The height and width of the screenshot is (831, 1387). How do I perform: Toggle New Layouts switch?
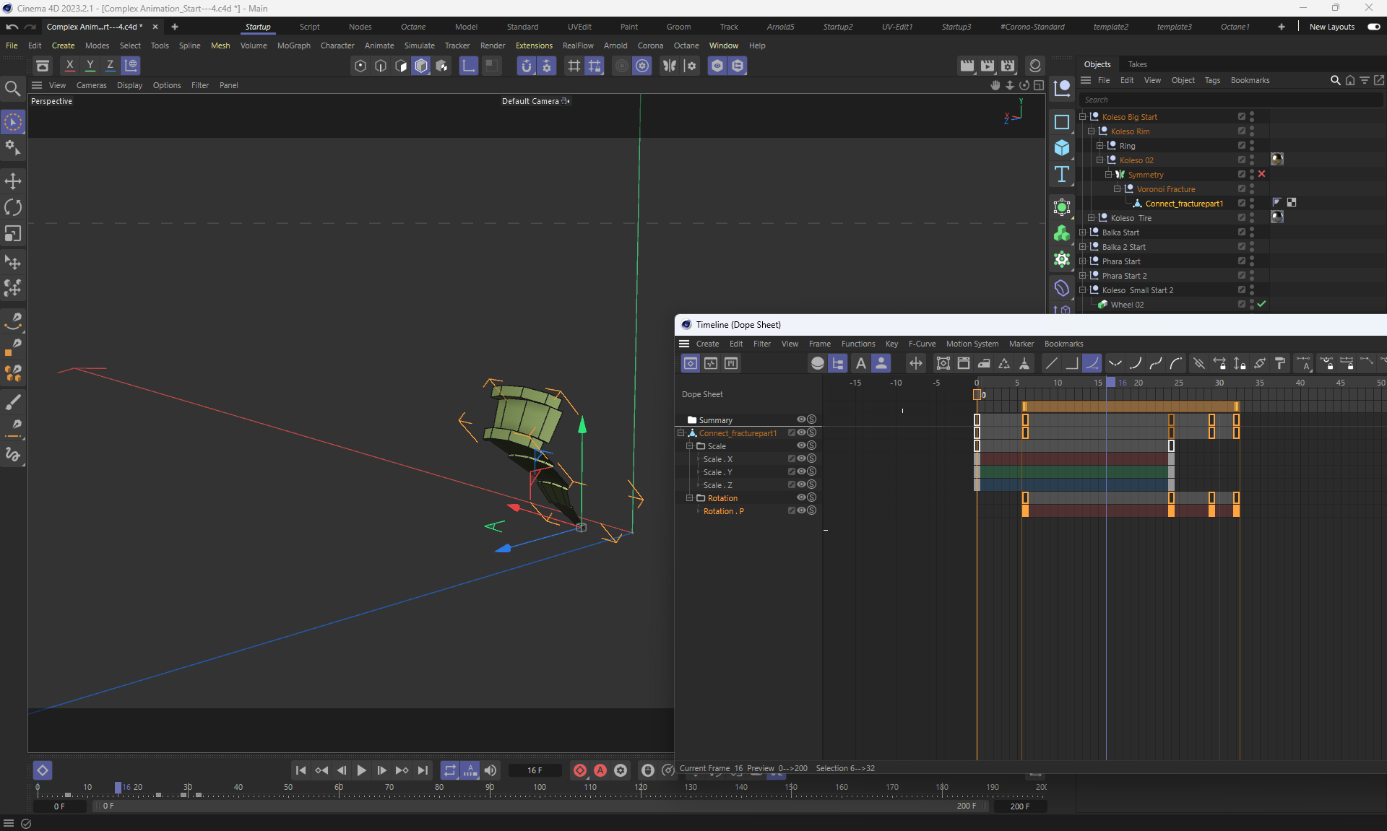(1373, 27)
